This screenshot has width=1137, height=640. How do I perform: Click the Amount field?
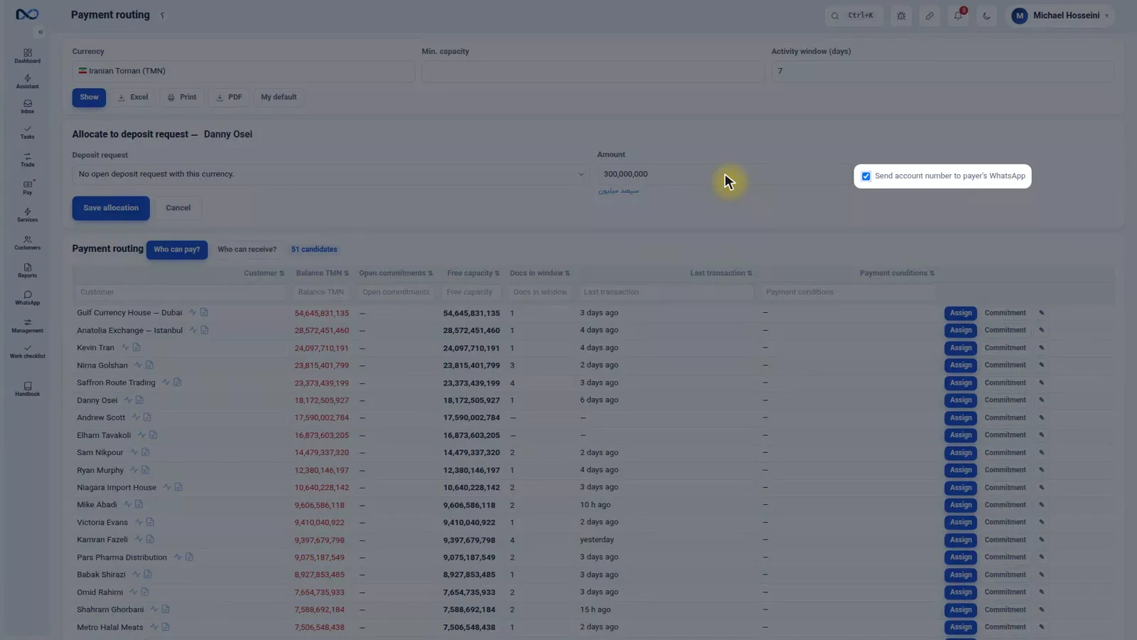click(721, 174)
